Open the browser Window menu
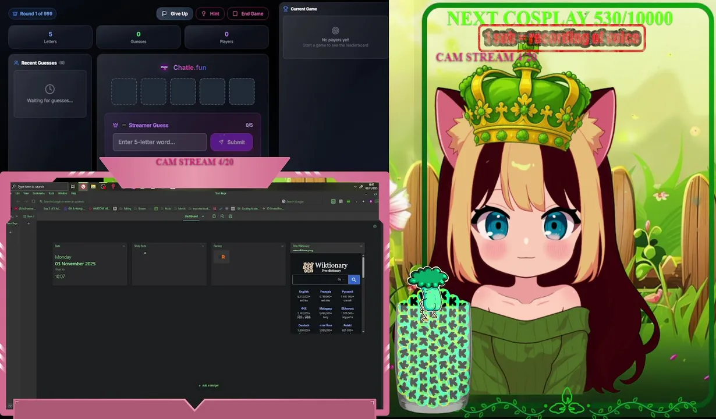The image size is (716, 419). click(x=62, y=193)
